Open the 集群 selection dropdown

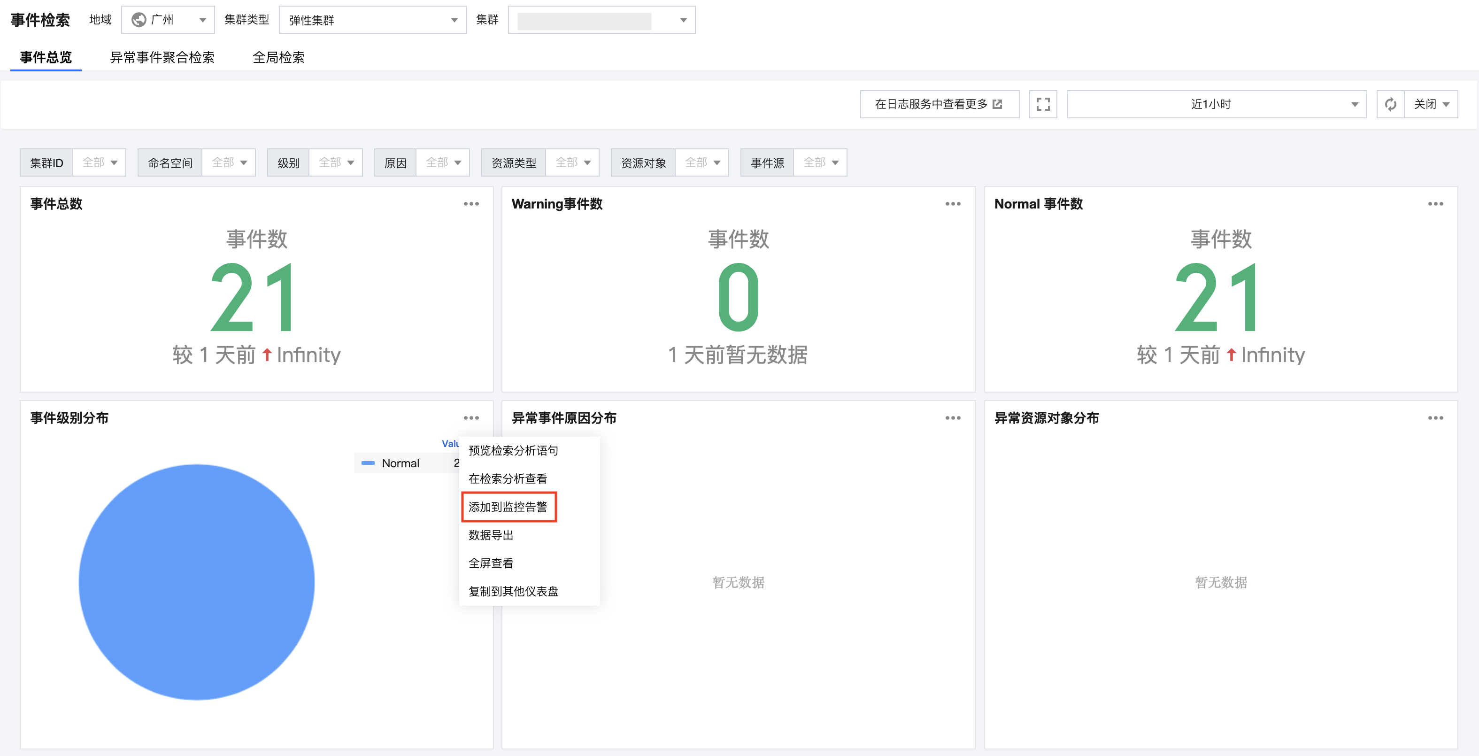601,20
